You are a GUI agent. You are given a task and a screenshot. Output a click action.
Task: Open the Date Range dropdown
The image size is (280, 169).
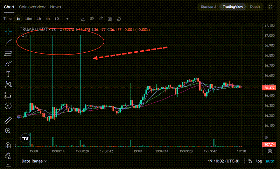tap(35, 161)
